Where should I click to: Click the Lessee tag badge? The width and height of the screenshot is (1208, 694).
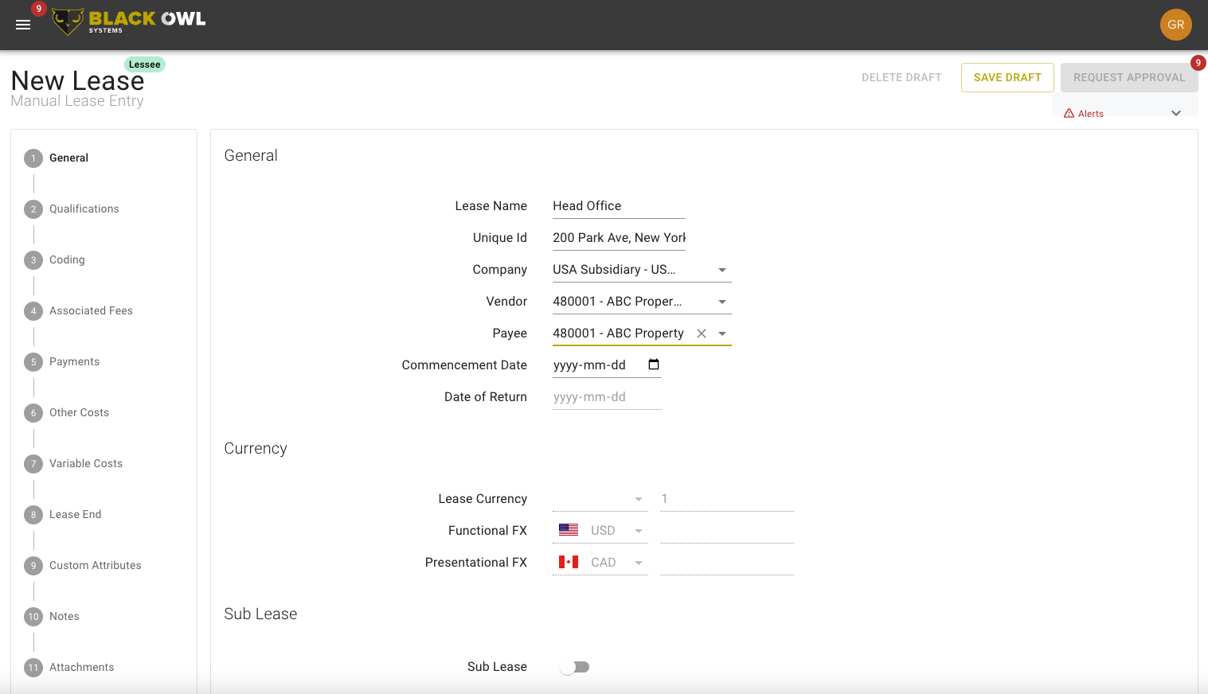[145, 64]
